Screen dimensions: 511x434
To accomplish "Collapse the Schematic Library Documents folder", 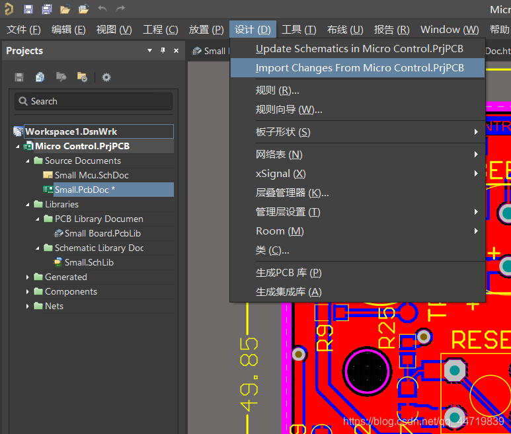I will point(38,248).
